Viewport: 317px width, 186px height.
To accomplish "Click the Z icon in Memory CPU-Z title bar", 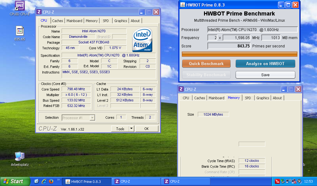I will point(181,89).
